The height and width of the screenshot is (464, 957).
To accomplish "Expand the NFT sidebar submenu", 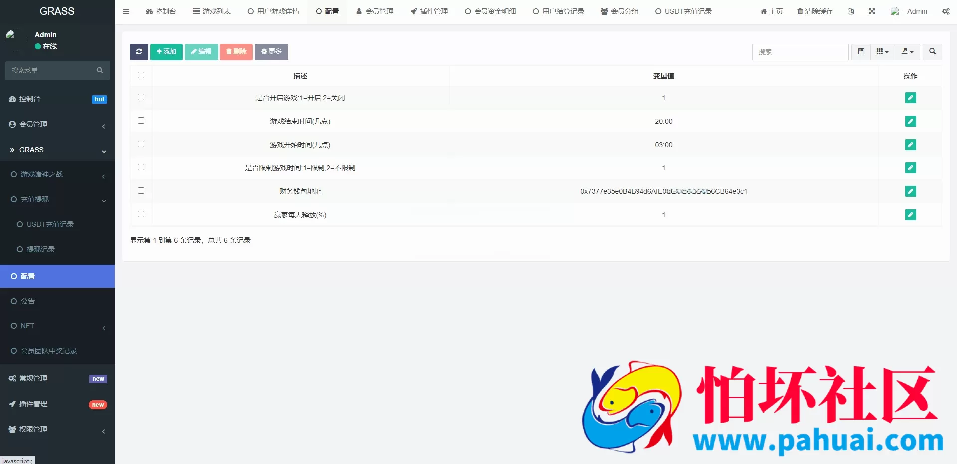I will tap(57, 326).
